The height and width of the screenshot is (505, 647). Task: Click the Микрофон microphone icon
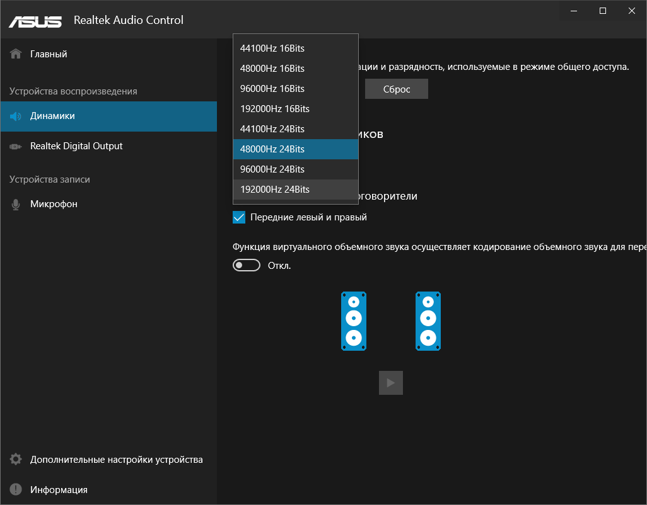pos(16,205)
